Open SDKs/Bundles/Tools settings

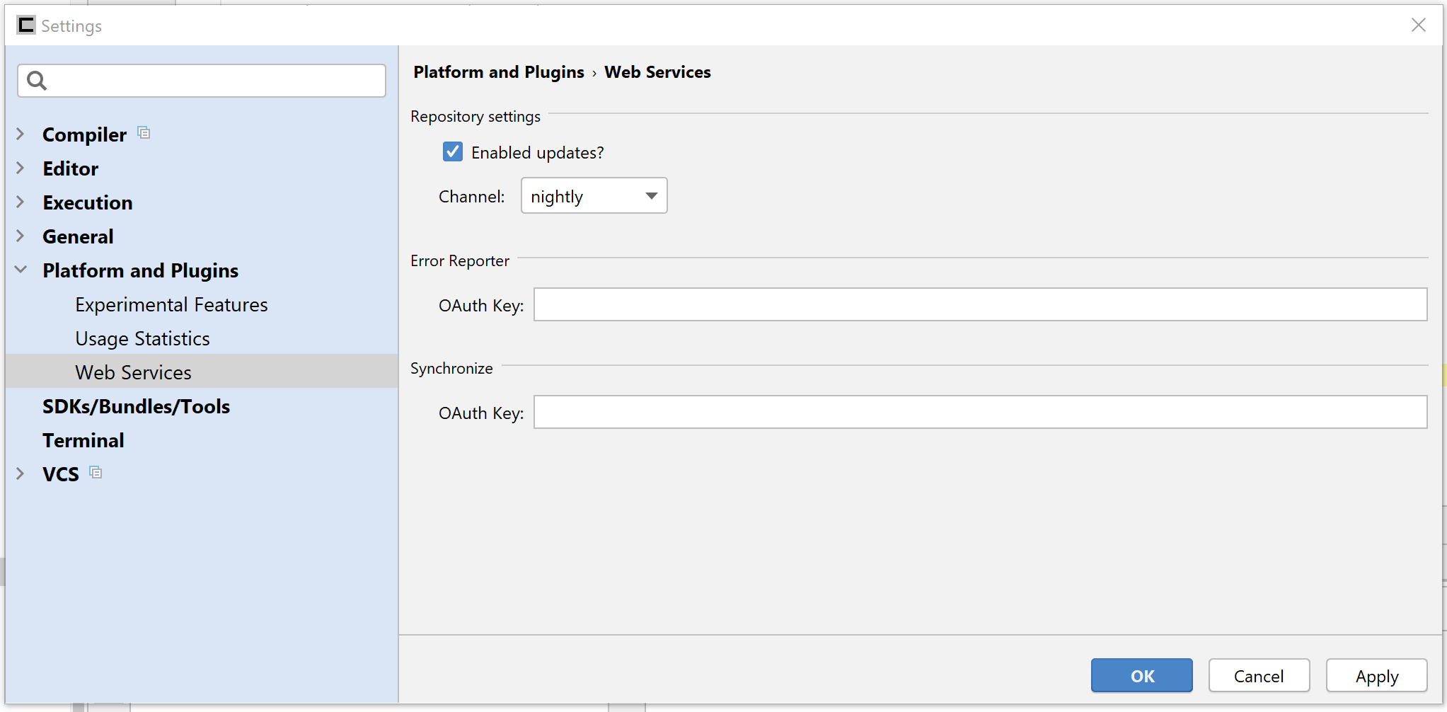(x=136, y=406)
